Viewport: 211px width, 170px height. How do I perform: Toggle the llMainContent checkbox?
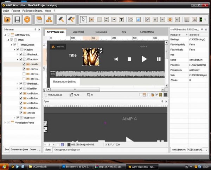pos(15,45)
